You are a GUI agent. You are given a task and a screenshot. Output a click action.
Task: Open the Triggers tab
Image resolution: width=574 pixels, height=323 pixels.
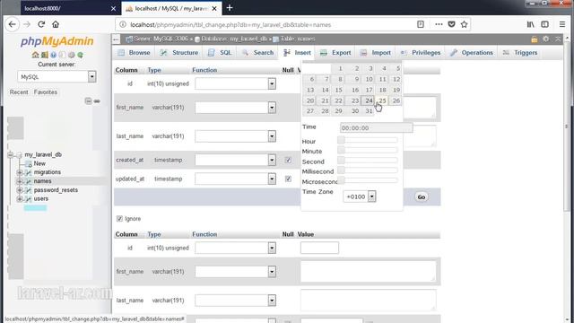click(x=520, y=53)
